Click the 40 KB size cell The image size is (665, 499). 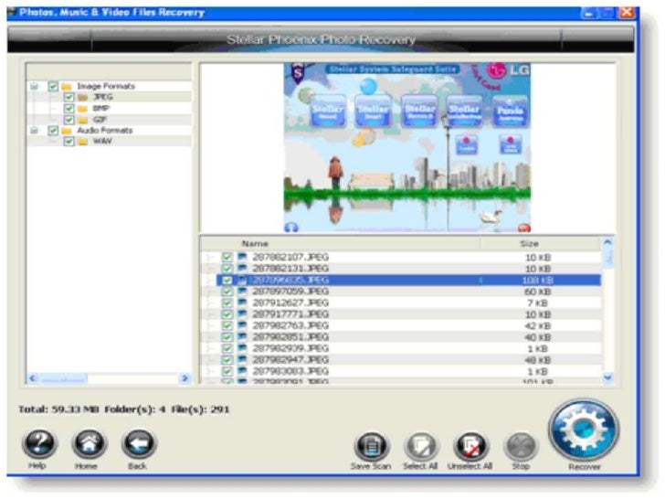tap(537, 337)
